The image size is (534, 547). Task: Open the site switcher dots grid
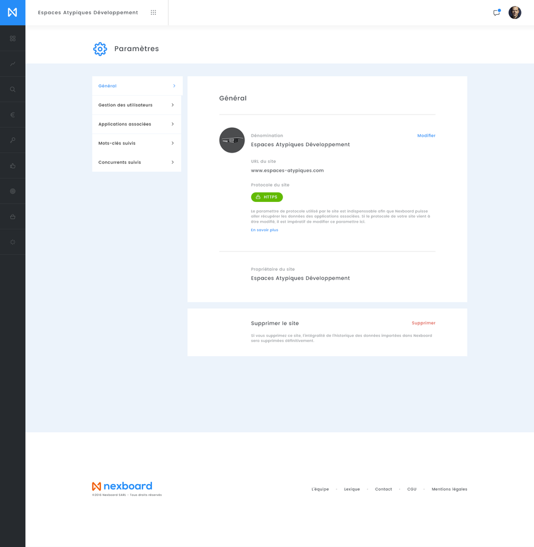tap(153, 12)
